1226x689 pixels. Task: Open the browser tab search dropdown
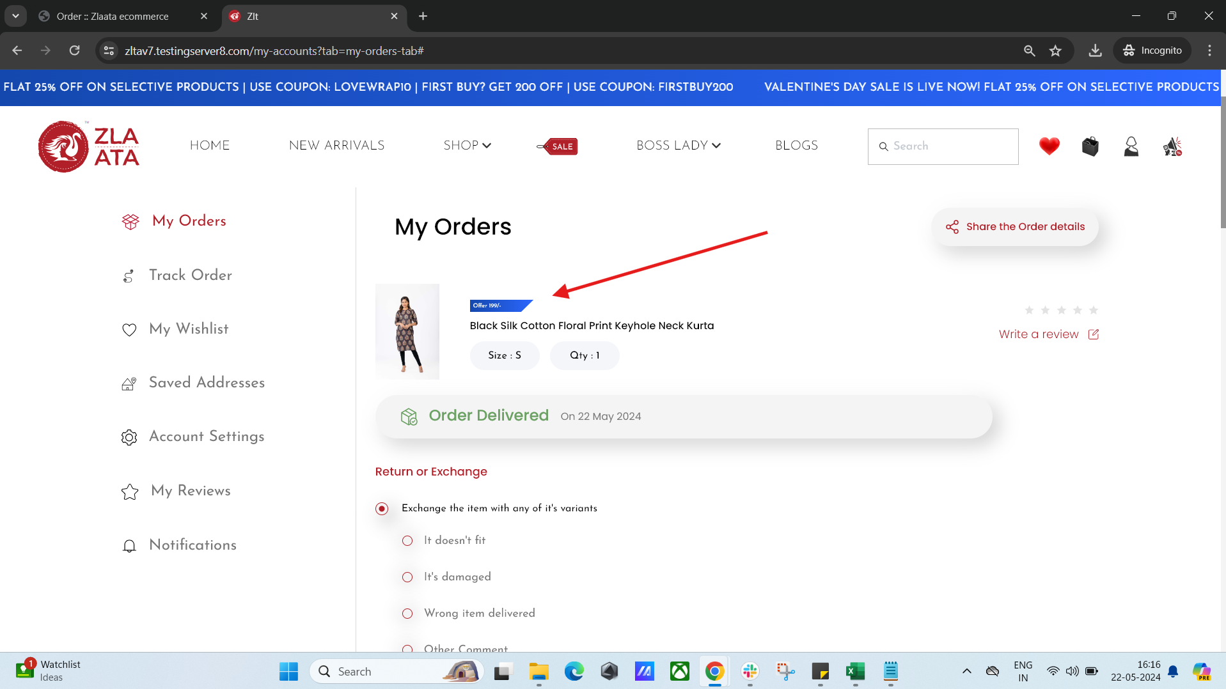click(x=15, y=16)
